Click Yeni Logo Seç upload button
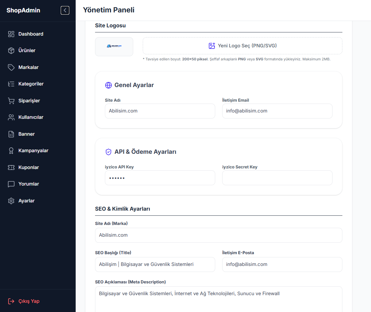 242,46
